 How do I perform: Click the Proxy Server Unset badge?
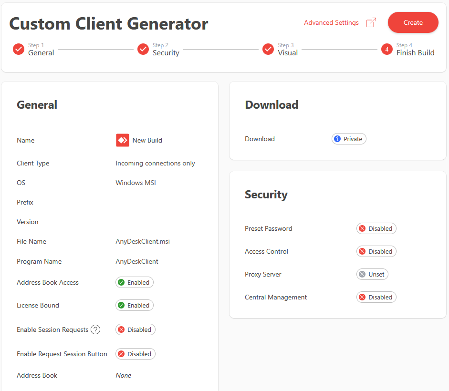pyautogui.click(x=372, y=274)
